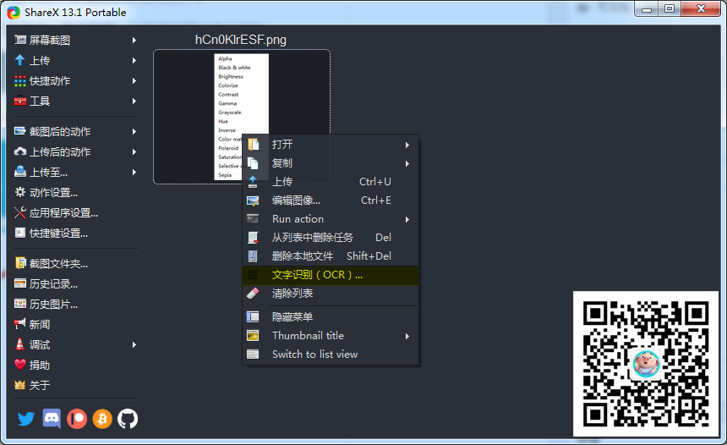The height and width of the screenshot is (445, 727).
Task: Expand the sidebar 上传 submenu arrow
Action: [134, 60]
